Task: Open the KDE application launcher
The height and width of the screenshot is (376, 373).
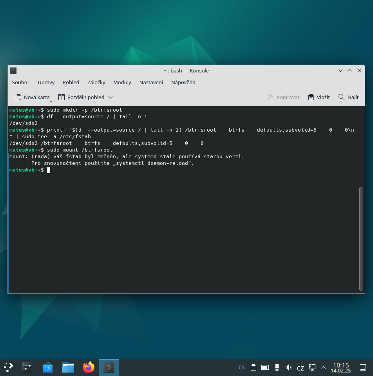Action: coord(9,367)
